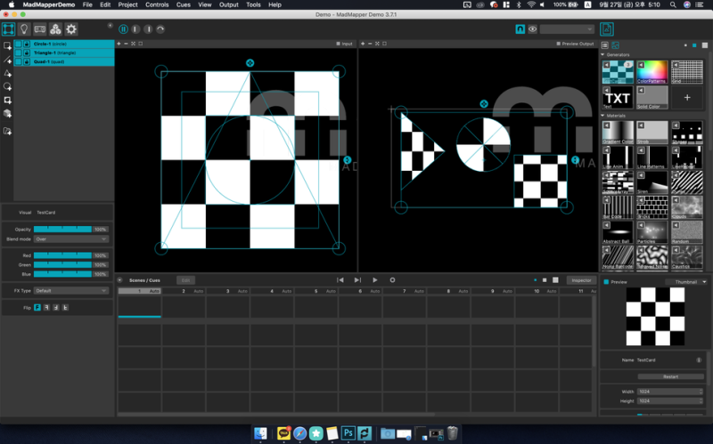This screenshot has height=444, width=713.
Task: Select the add quad surface tool
Action: 8,46
